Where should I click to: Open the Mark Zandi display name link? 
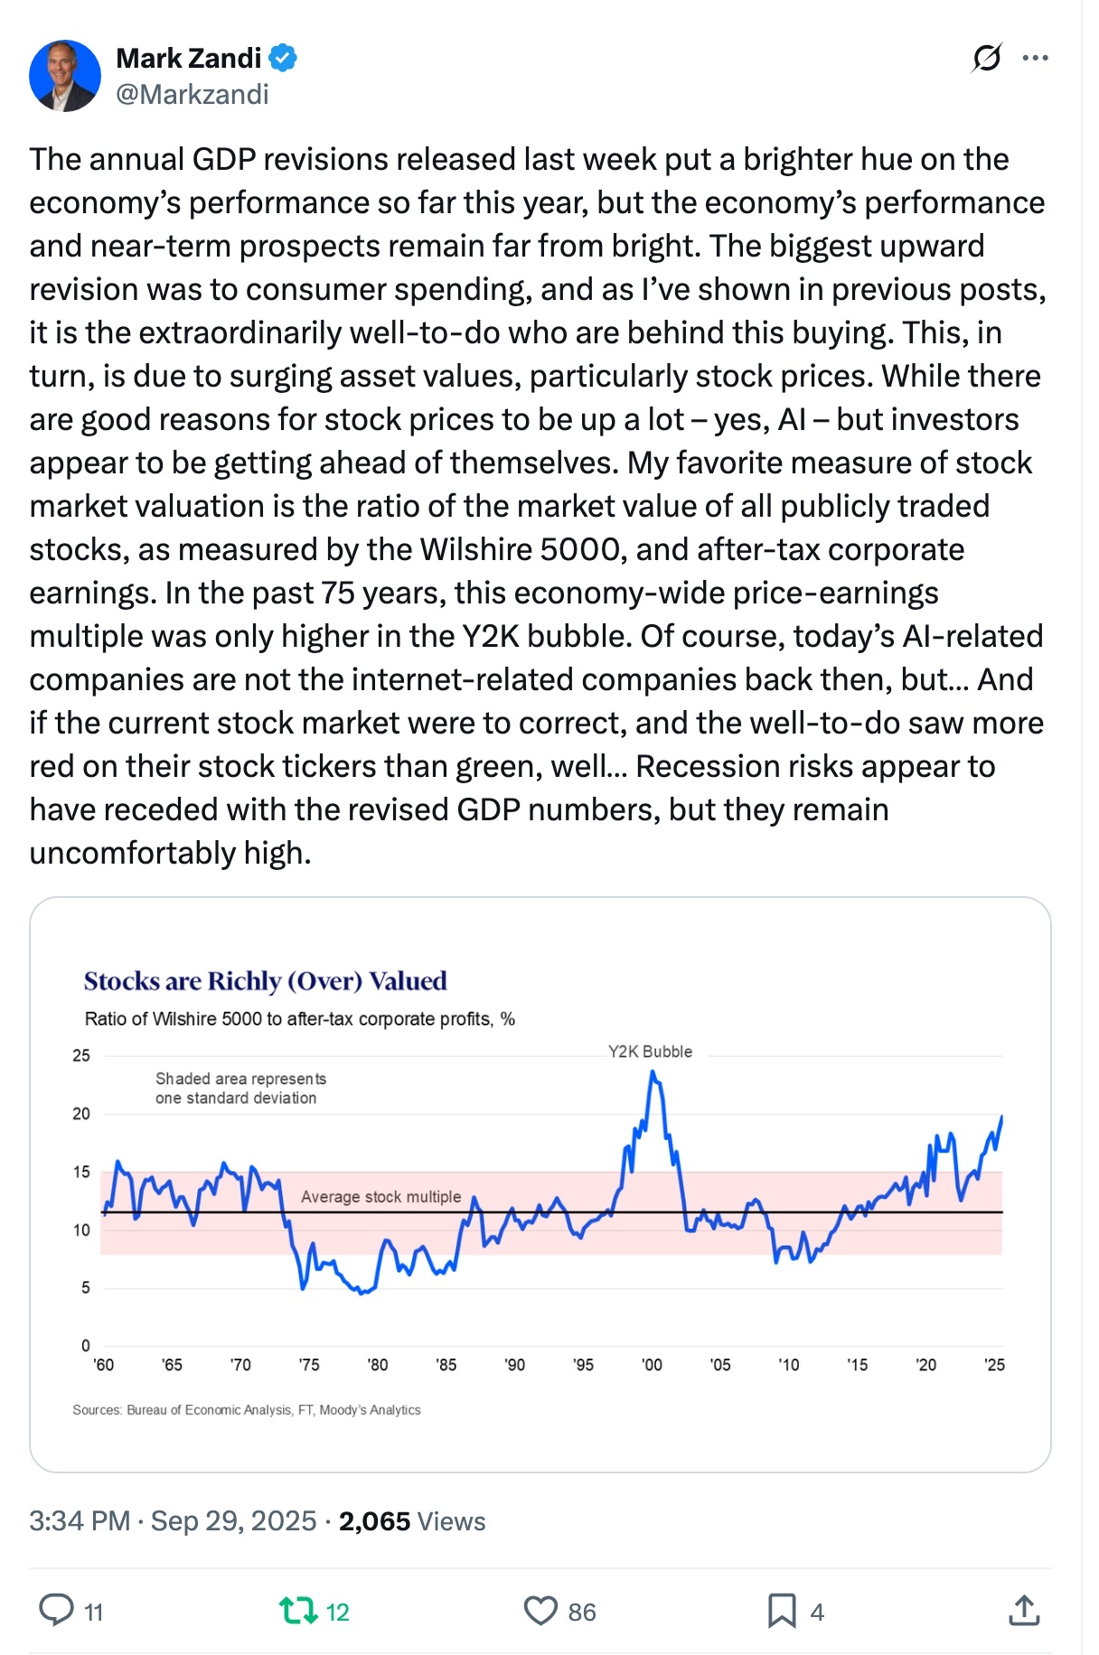pos(188,58)
